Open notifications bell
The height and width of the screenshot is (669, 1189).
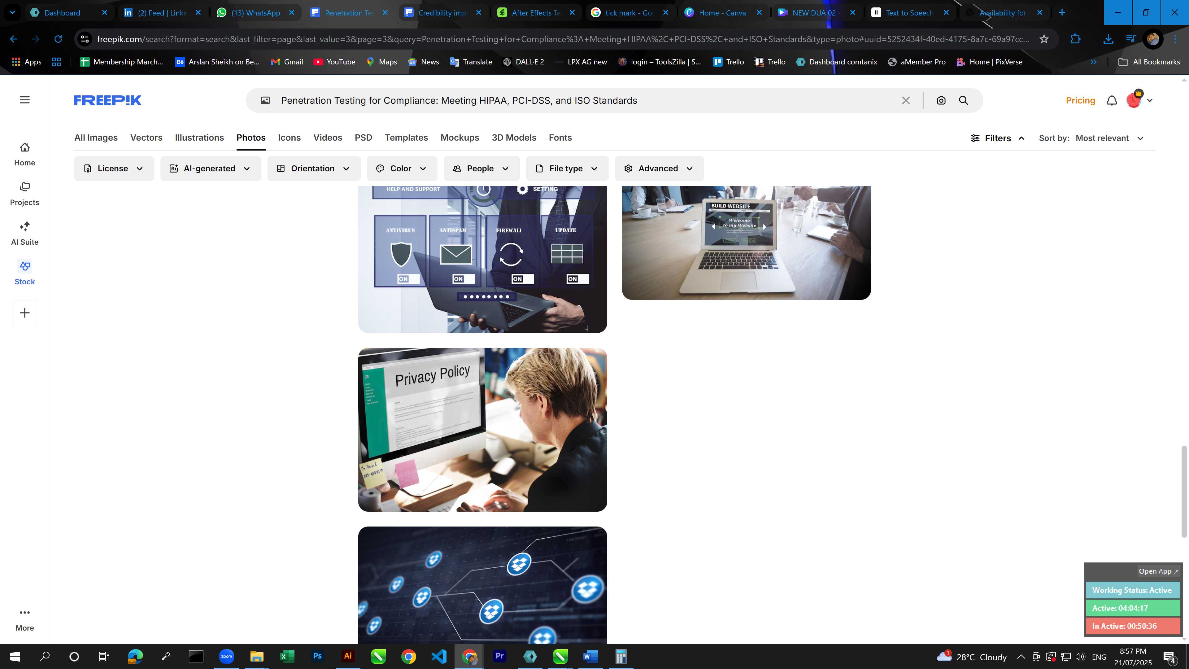(x=1112, y=100)
